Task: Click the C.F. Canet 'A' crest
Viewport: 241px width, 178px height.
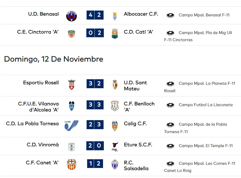Action: click(72, 164)
